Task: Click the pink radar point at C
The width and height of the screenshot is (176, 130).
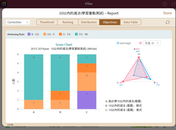Action: pyautogui.click(x=123, y=81)
